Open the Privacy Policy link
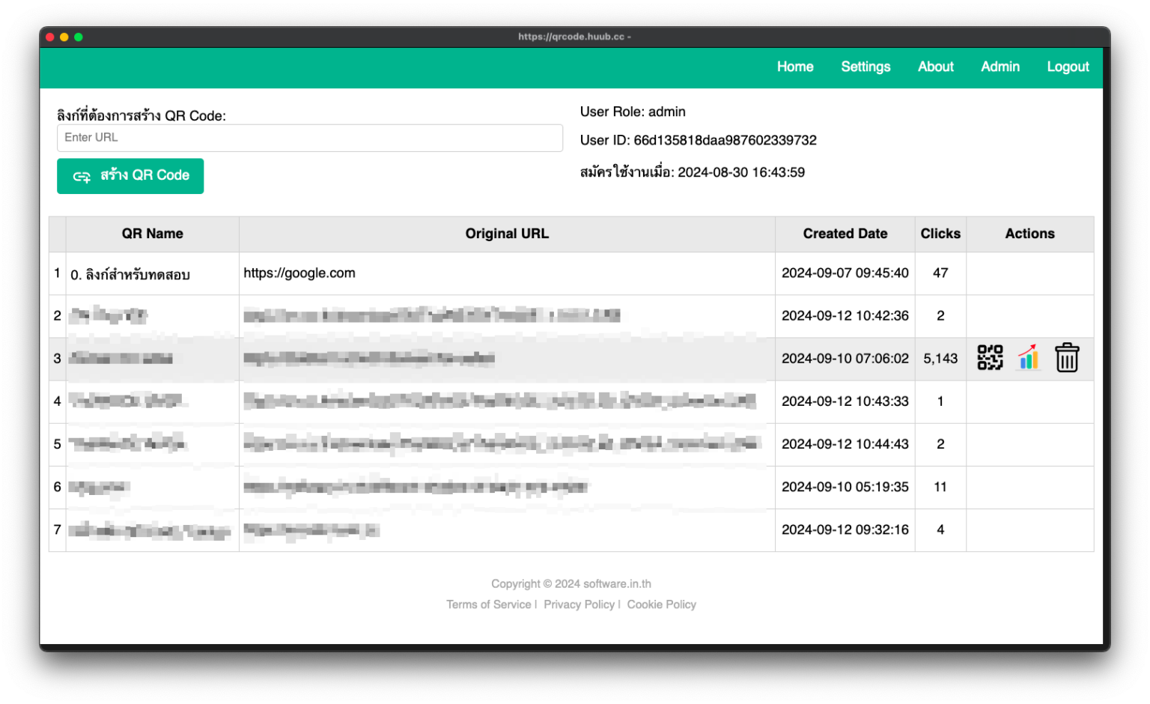 (579, 604)
